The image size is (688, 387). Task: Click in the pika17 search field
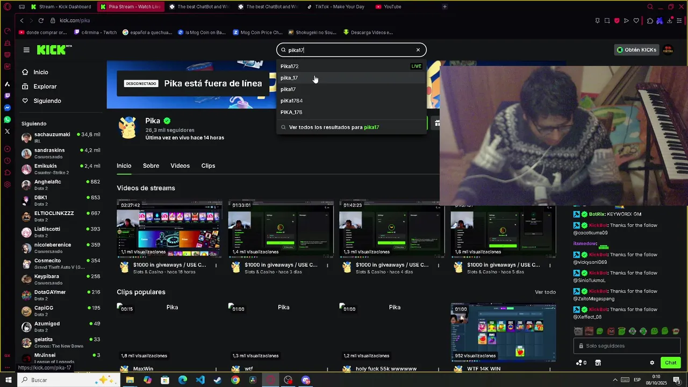pyautogui.click(x=351, y=50)
